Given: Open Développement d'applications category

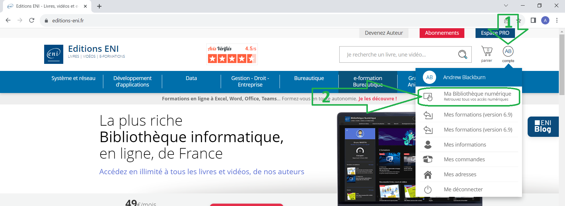Looking at the screenshot, I should (132, 82).
